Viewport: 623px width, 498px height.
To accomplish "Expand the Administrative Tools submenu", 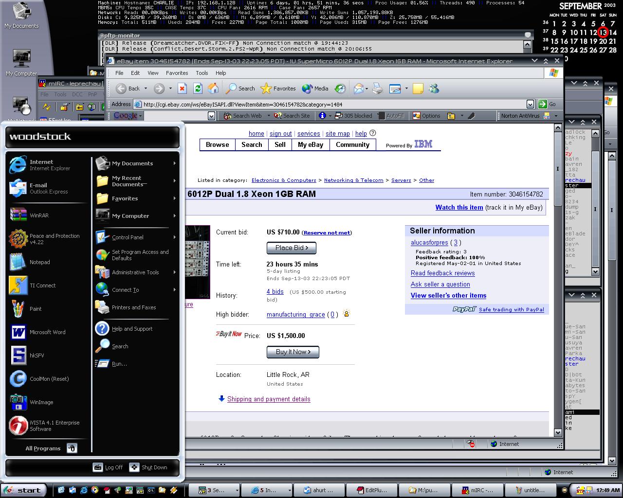I will (x=175, y=272).
